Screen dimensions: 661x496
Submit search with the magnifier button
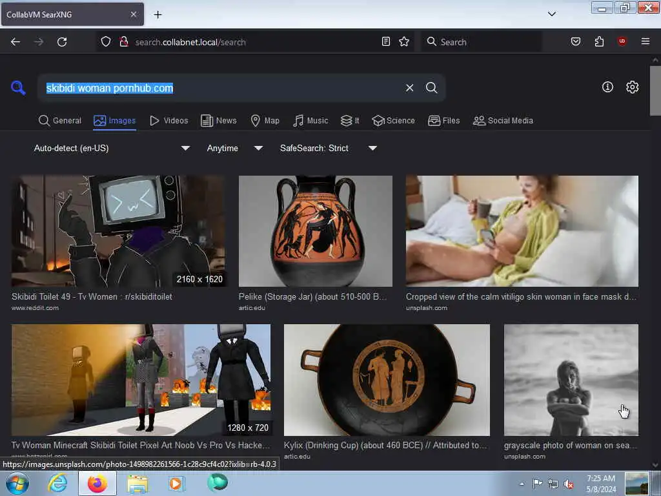click(431, 88)
